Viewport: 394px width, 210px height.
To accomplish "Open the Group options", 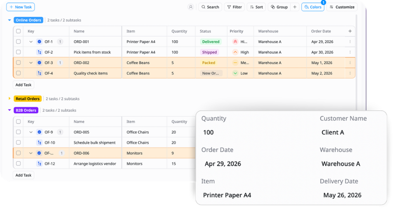I will click(279, 7).
